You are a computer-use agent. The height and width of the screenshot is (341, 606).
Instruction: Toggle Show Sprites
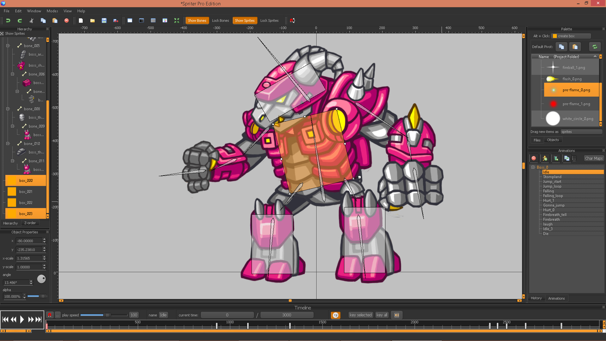[x=245, y=20]
